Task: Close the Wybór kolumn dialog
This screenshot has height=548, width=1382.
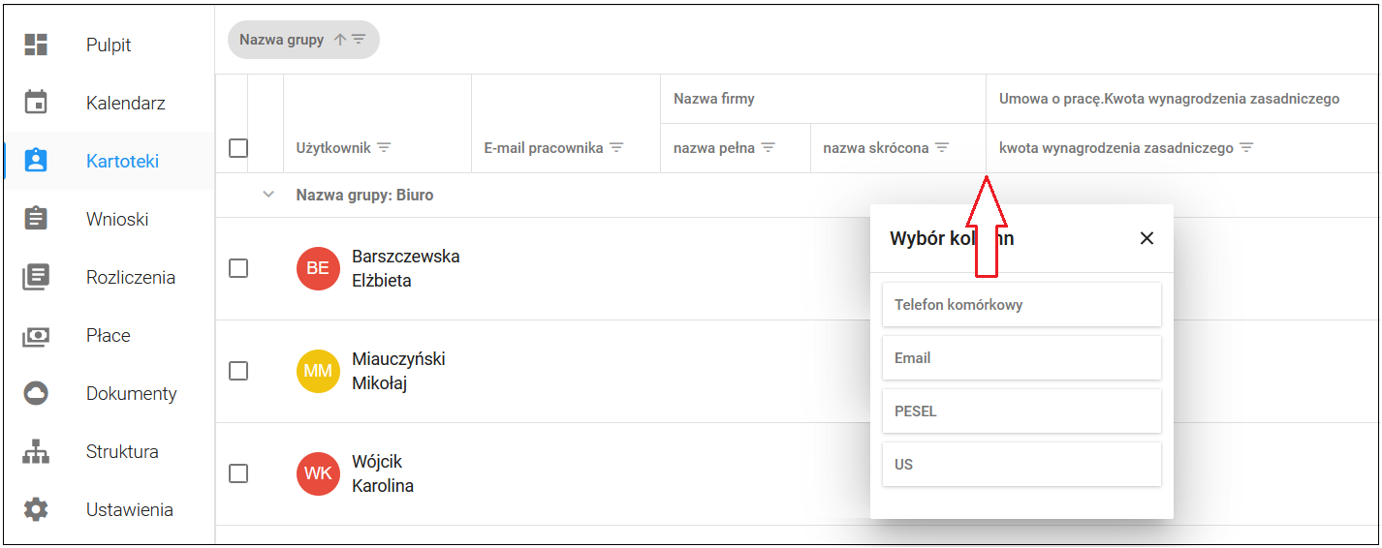Action: 1146,238
